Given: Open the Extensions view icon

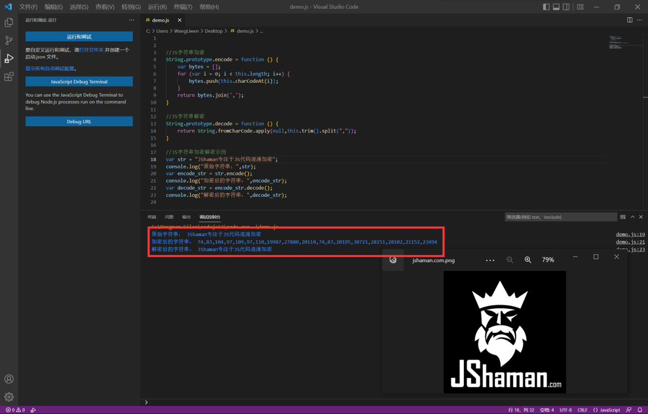Looking at the screenshot, I should tap(9, 77).
